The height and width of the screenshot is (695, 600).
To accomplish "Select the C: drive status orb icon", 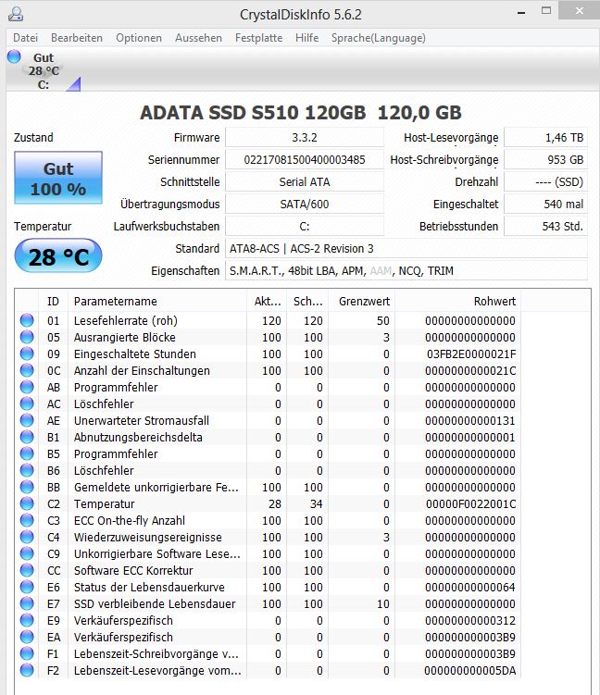I will pyautogui.click(x=14, y=56).
